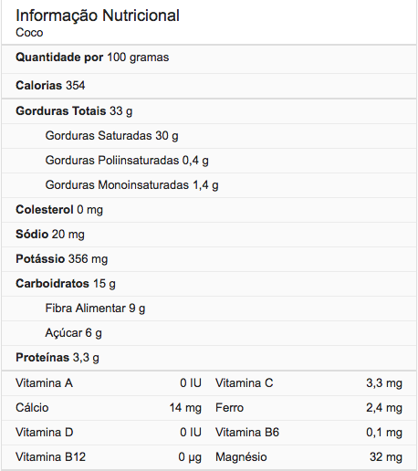The height and width of the screenshot is (471, 418).
Task: Click the Gorduras Totais 33 g row
Action: [x=209, y=111]
